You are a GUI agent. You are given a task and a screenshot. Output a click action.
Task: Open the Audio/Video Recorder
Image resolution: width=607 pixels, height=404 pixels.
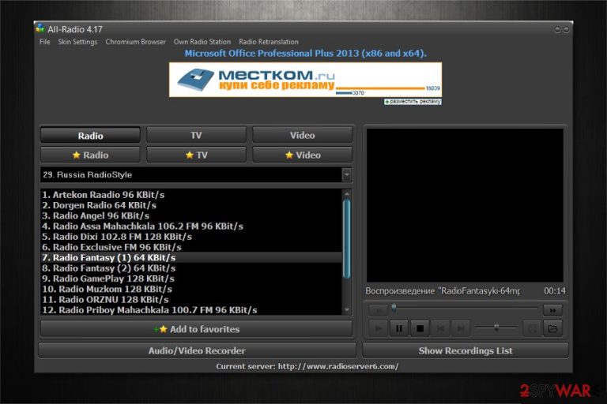pyautogui.click(x=197, y=350)
